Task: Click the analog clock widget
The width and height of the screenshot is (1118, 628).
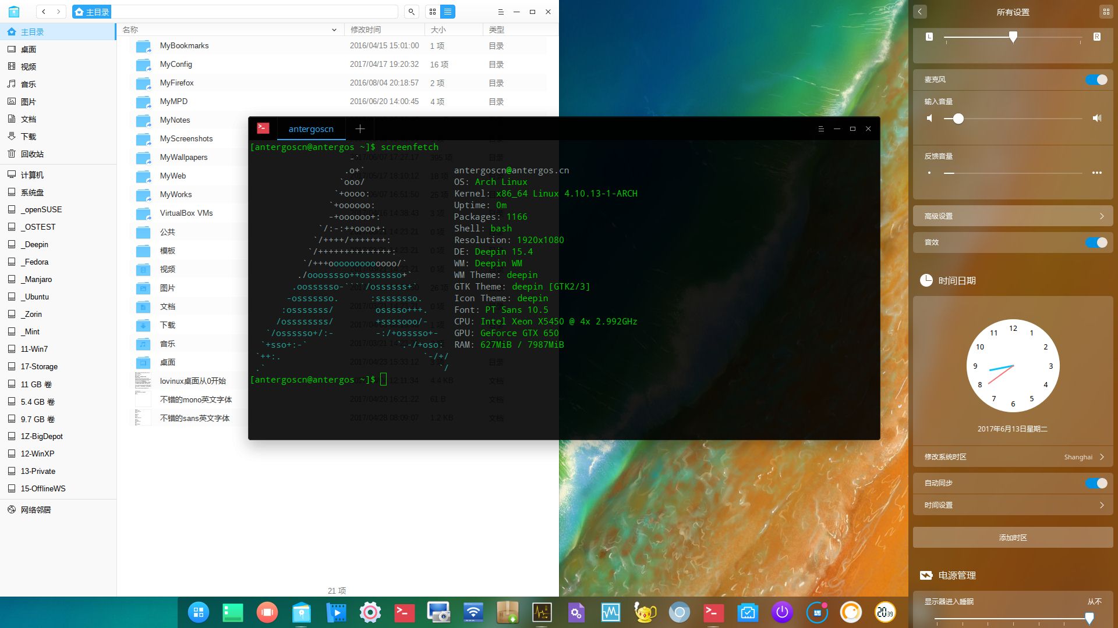Action: pyautogui.click(x=1013, y=366)
